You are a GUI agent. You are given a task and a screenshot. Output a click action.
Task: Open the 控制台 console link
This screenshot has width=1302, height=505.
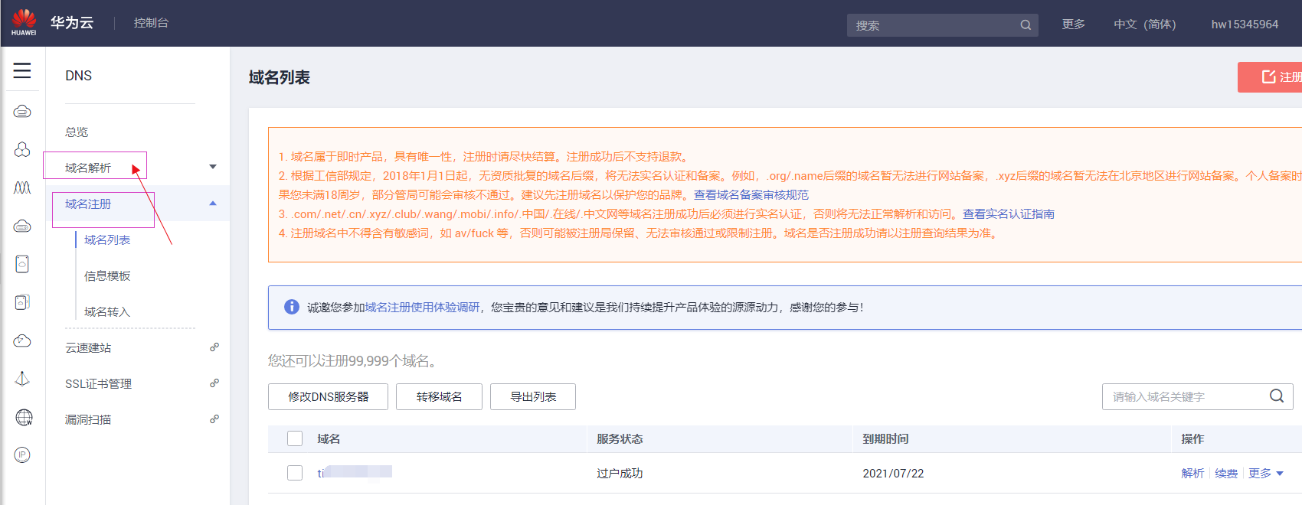151,23
